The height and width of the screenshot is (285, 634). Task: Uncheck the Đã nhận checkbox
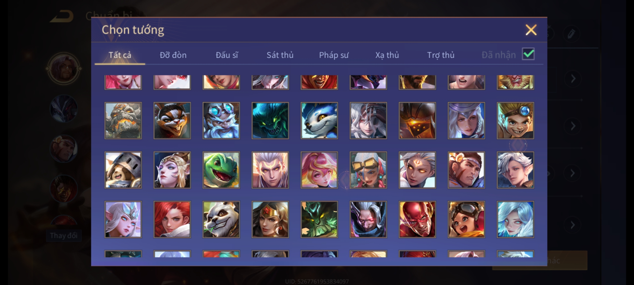coord(528,54)
